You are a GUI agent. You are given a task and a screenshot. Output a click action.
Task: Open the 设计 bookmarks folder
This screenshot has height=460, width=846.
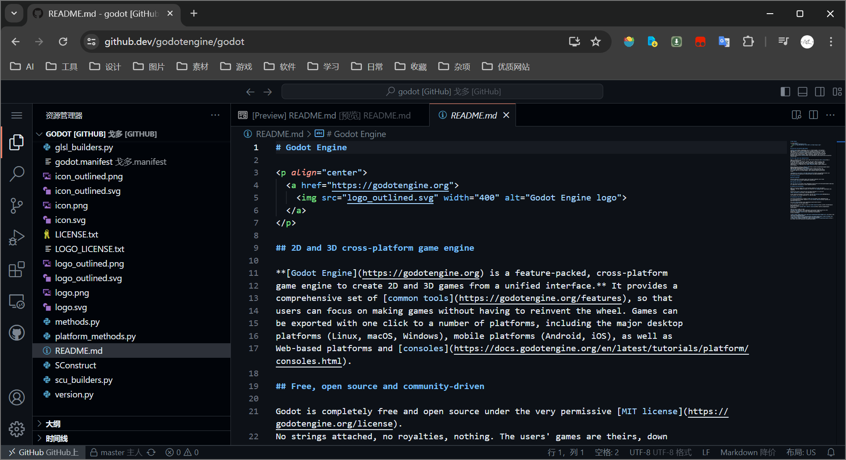tap(105, 67)
